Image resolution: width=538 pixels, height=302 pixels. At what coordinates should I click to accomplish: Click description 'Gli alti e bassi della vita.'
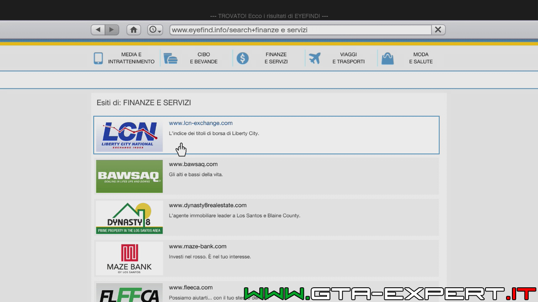196,174
